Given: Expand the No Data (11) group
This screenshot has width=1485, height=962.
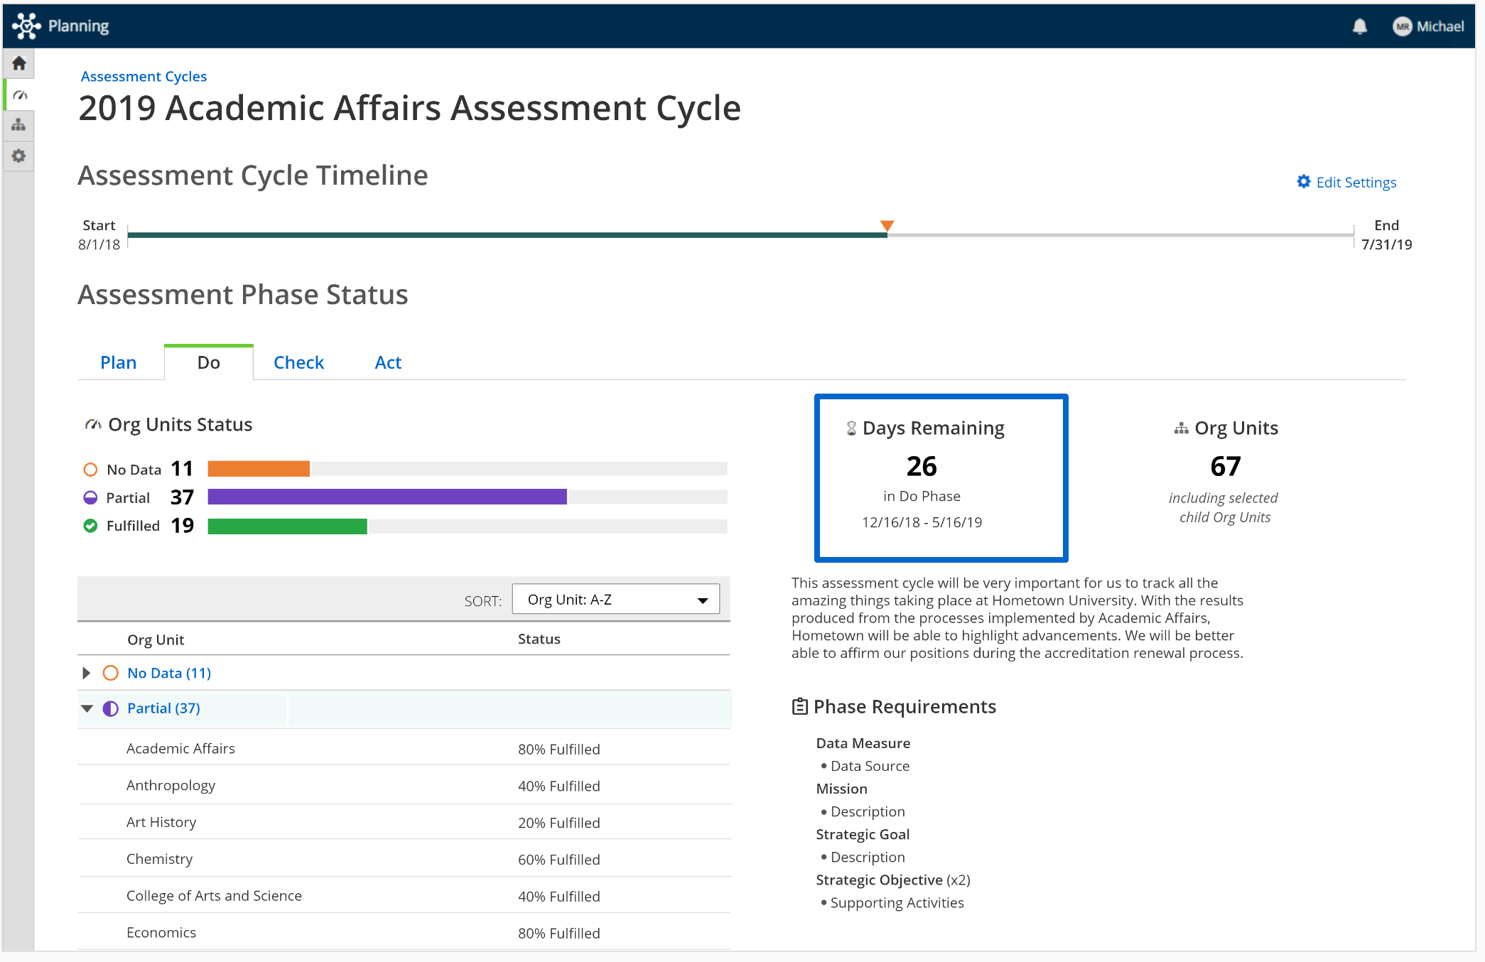Looking at the screenshot, I should click(x=87, y=673).
